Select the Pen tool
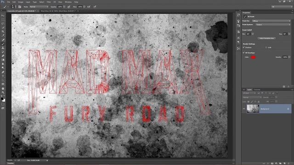294x165 pixels. (3, 72)
